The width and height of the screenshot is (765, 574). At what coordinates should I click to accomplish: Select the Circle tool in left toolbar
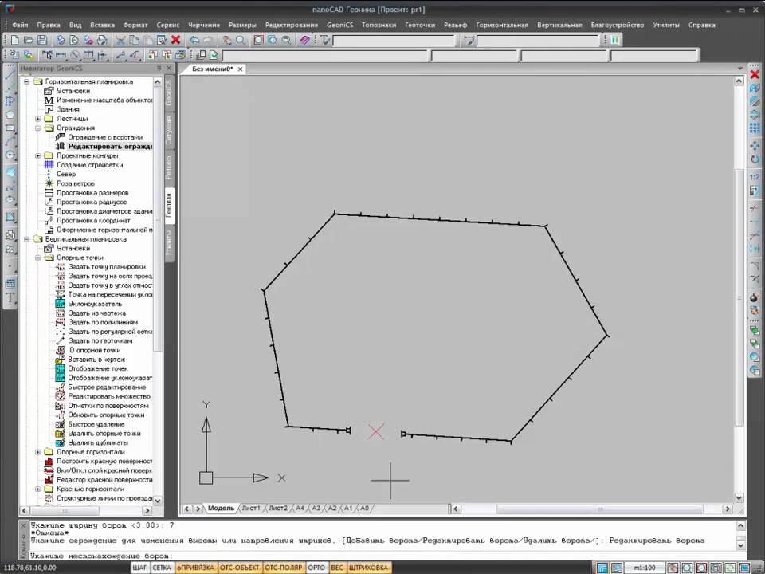[10, 155]
